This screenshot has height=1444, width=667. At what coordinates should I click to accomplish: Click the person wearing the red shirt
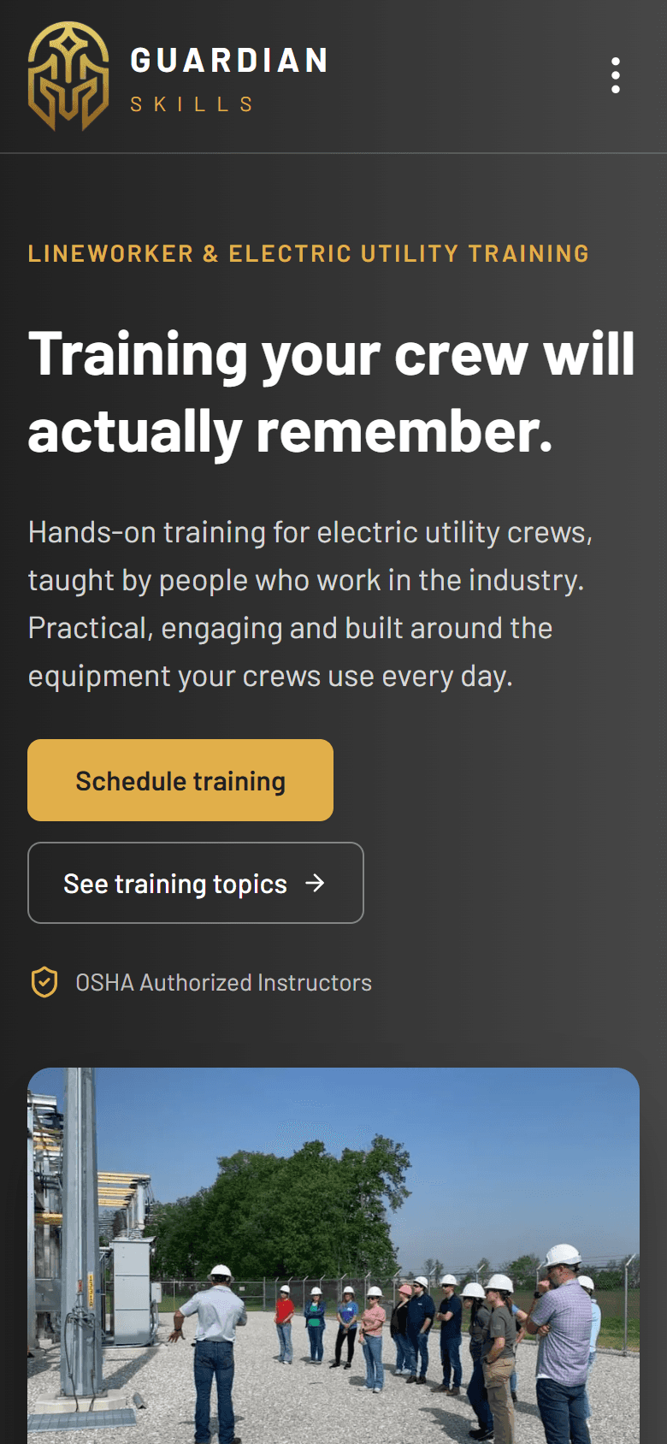tap(285, 1324)
